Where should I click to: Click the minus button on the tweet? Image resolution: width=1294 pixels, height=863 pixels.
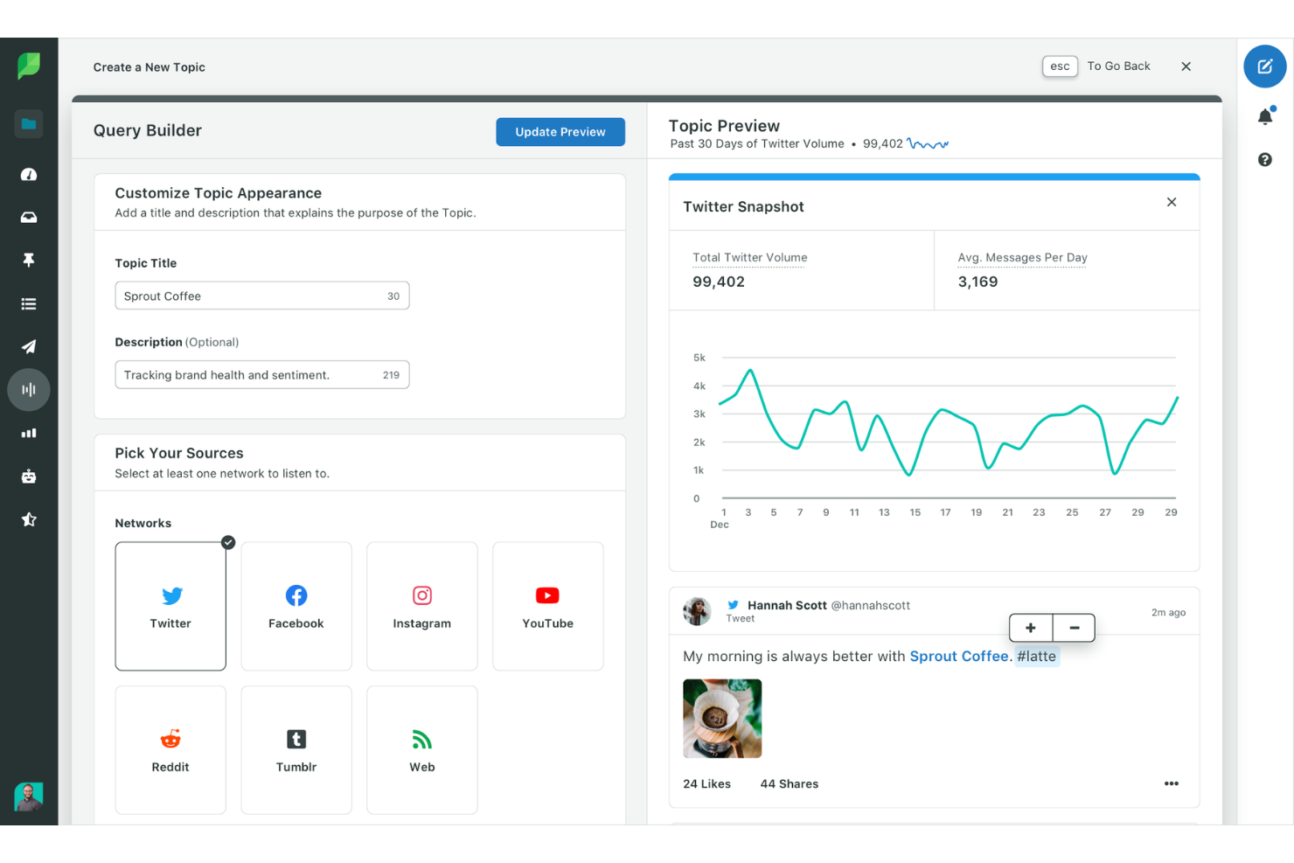[1075, 628]
